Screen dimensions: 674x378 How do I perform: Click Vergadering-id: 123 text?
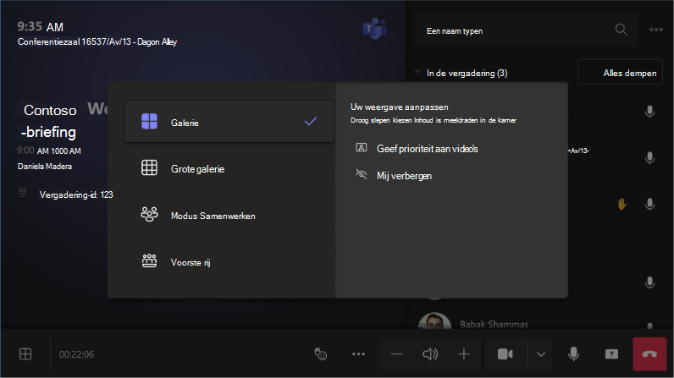coord(76,194)
